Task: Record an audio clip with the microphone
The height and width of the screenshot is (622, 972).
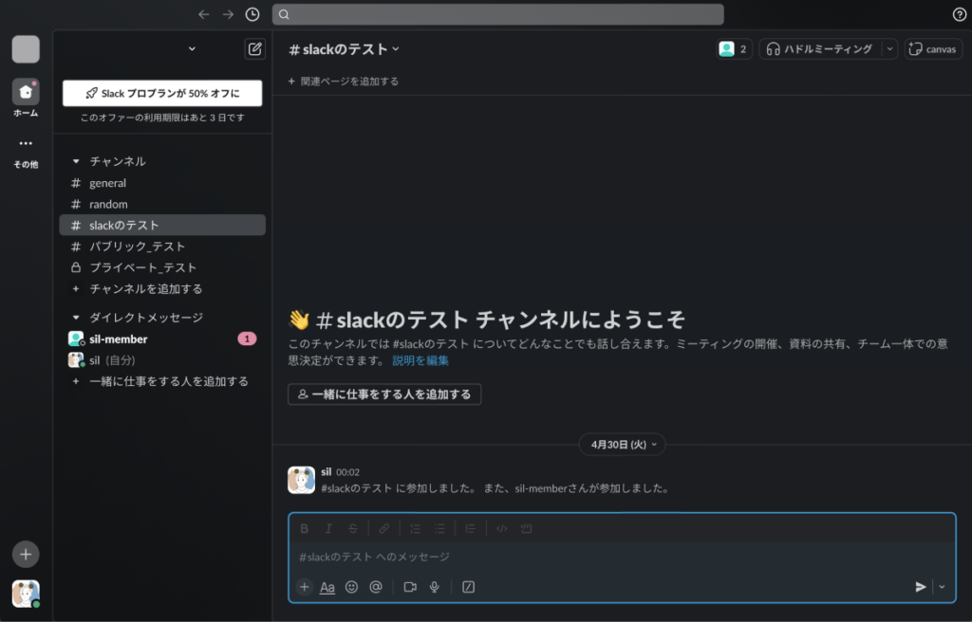Action: [435, 587]
